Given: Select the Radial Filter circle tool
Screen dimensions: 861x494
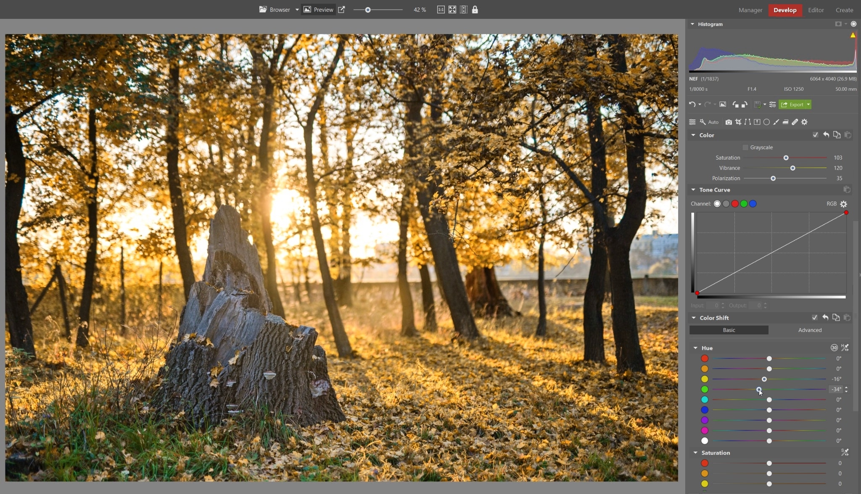Looking at the screenshot, I should tap(766, 122).
